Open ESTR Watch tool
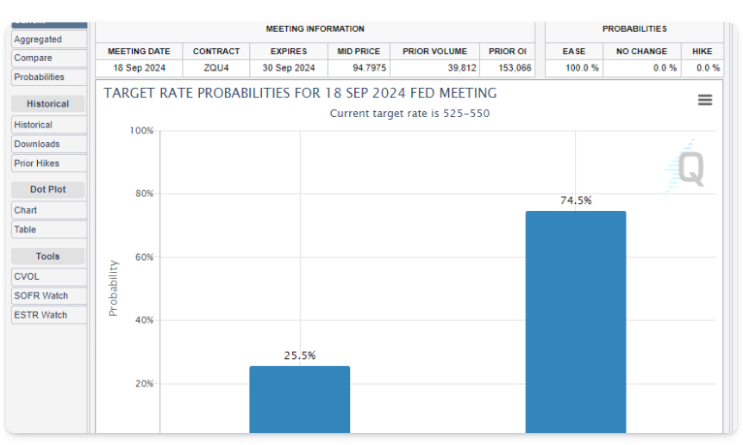 tap(48, 315)
